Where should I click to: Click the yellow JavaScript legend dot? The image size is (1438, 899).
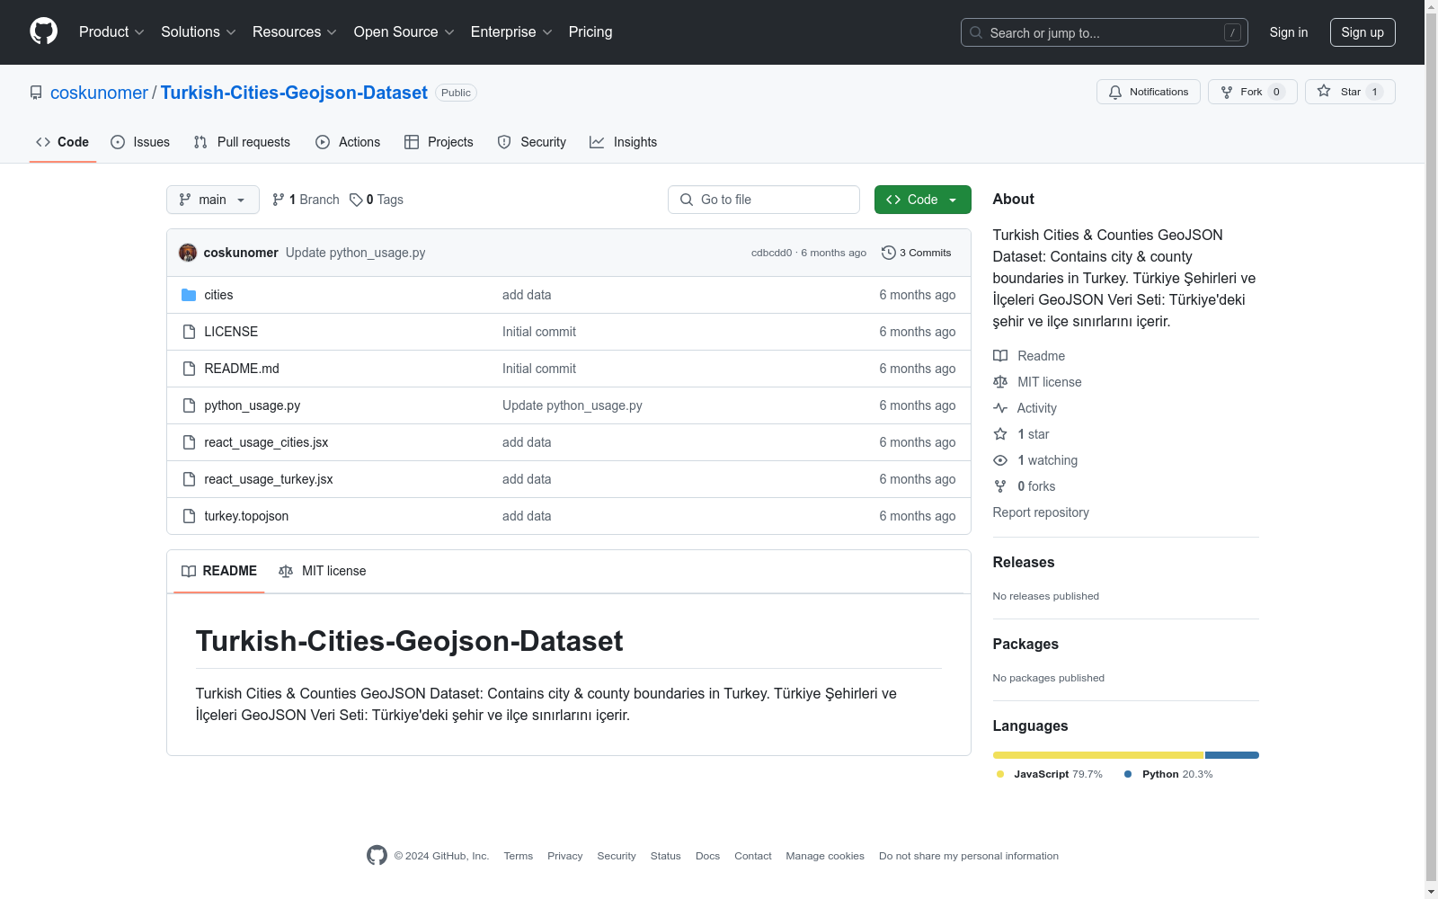1000,774
